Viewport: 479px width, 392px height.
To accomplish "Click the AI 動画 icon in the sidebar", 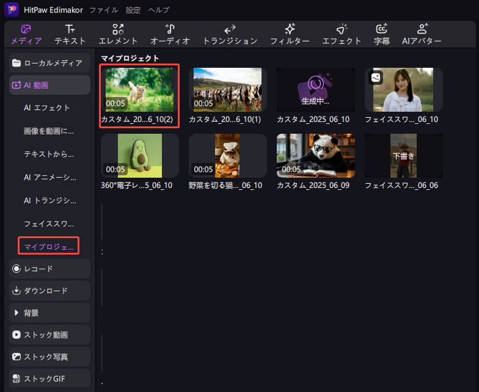I will [x=16, y=85].
